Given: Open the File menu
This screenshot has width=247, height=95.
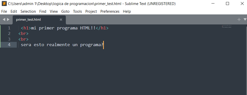Looking at the screenshot, I should tap(4, 11).
